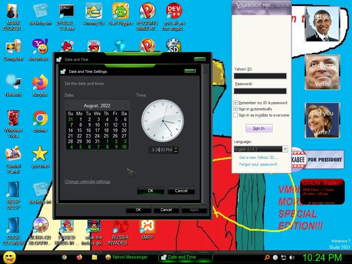Select the 'doesntwo' Yahoo desktop icon
The image size is (352, 264).
(x=40, y=50)
